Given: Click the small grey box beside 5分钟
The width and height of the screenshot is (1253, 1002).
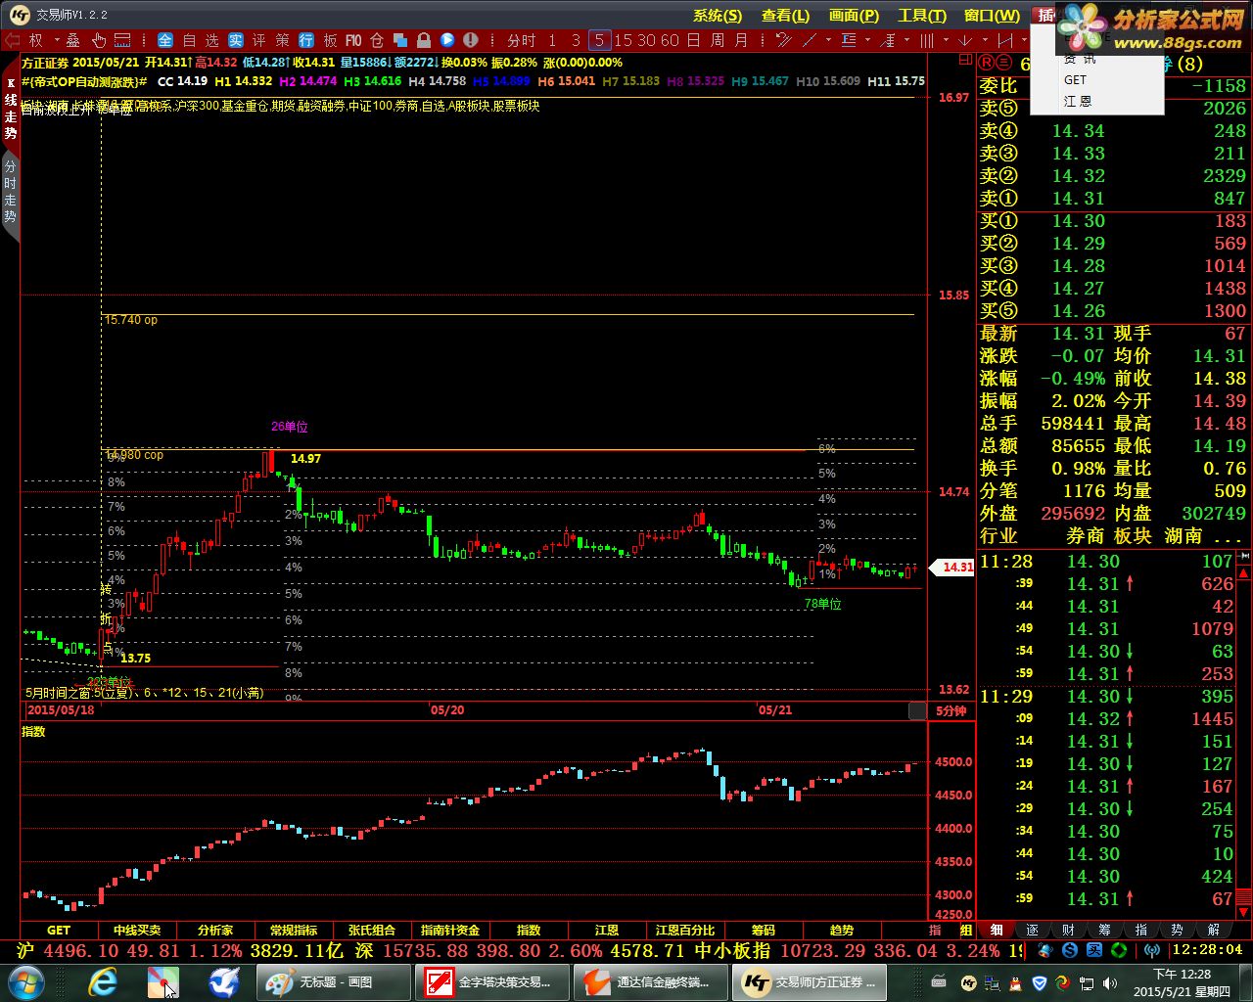Looking at the screenshot, I should [x=917, y=711].
